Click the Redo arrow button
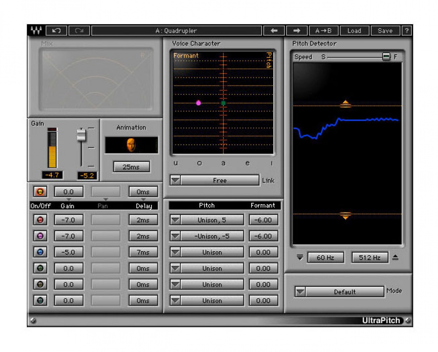 pyautogui.click(x=79, y=31)
